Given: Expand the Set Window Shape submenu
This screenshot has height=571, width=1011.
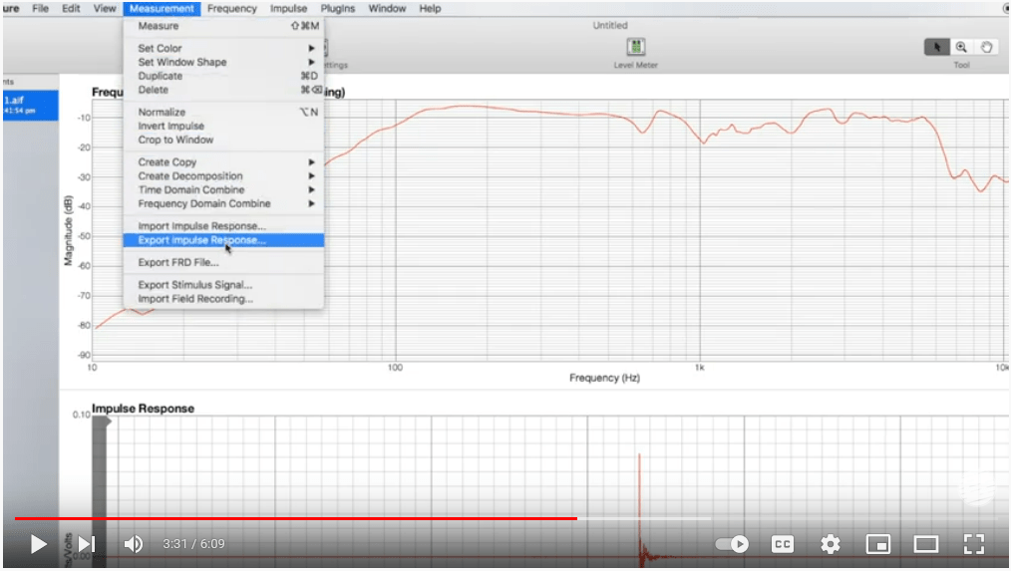Looking at the screenshot, I should [x=223, y=62].
